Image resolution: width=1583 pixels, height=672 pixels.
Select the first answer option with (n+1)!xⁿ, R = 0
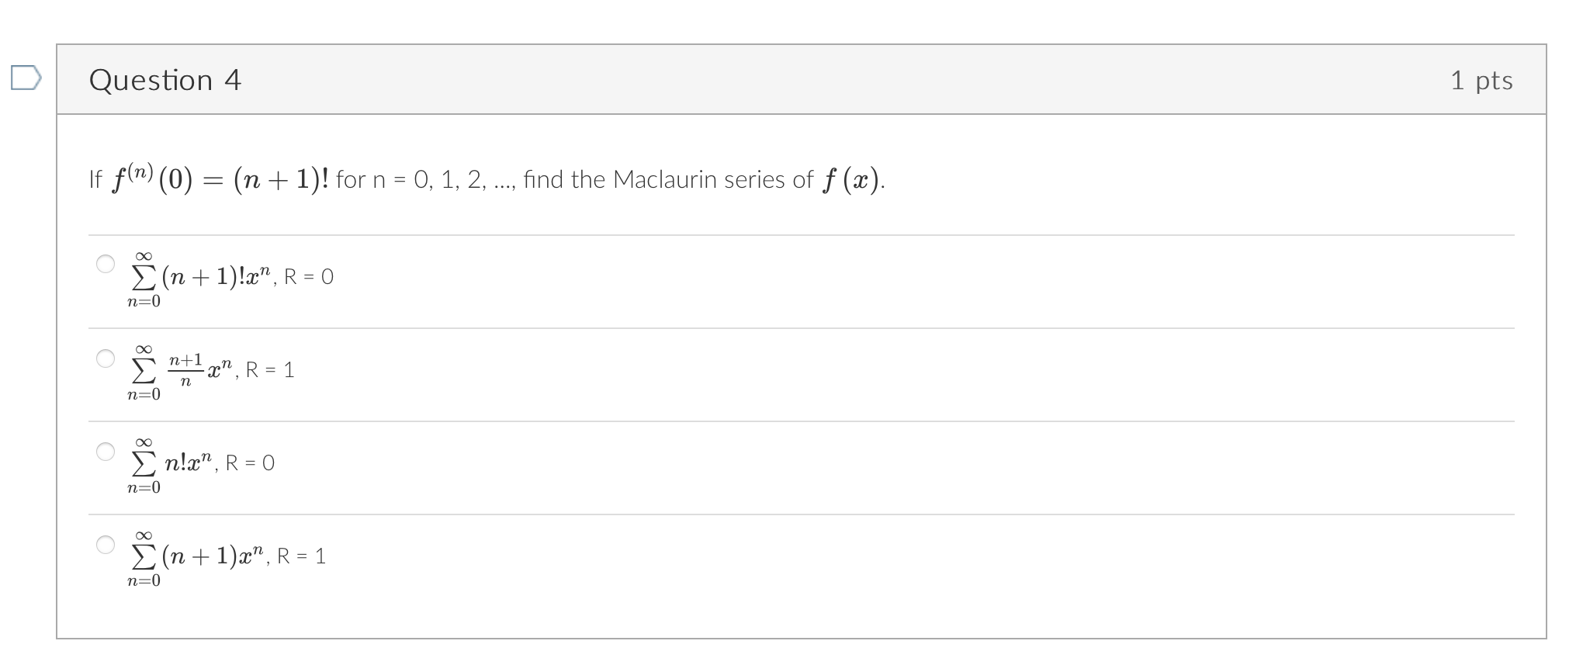pyautogui.click(x=106, y=264)
